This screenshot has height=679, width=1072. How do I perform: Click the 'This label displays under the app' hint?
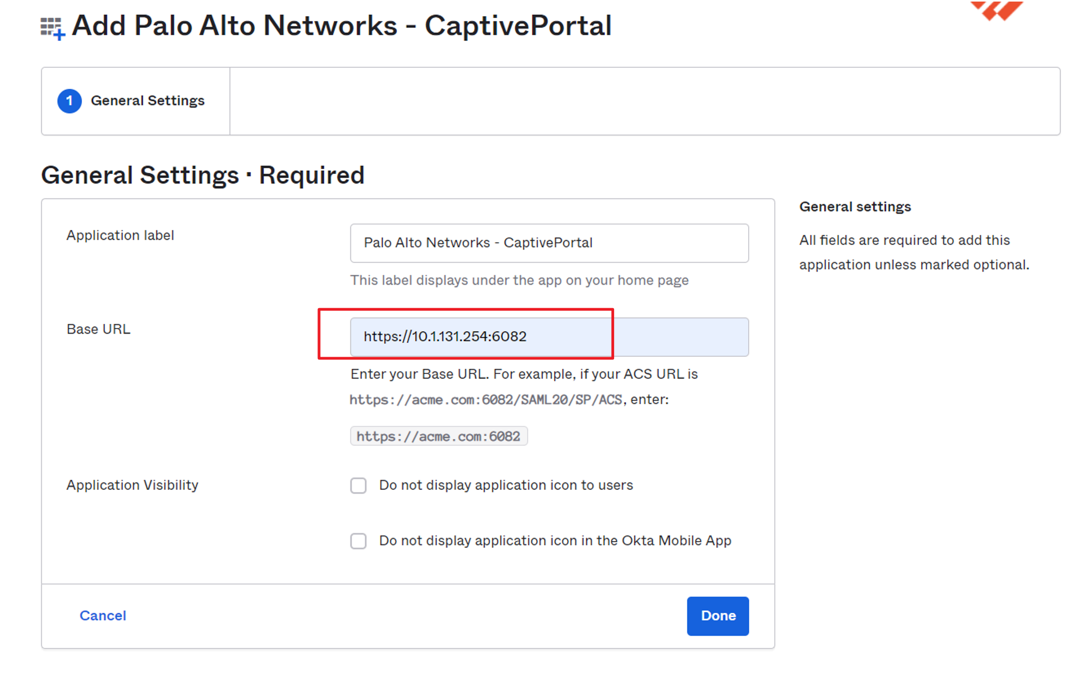[519, 280]
